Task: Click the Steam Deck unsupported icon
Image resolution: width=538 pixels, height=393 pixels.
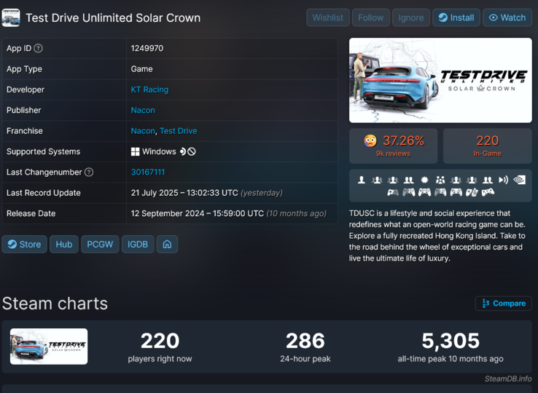Action: [187, 151]
